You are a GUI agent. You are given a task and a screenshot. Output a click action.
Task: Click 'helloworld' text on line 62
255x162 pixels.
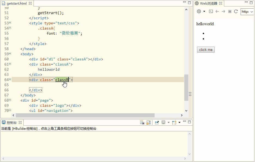coord(49,69)
